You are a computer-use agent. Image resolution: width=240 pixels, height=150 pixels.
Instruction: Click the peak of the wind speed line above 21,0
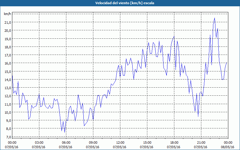pos(214,18)
